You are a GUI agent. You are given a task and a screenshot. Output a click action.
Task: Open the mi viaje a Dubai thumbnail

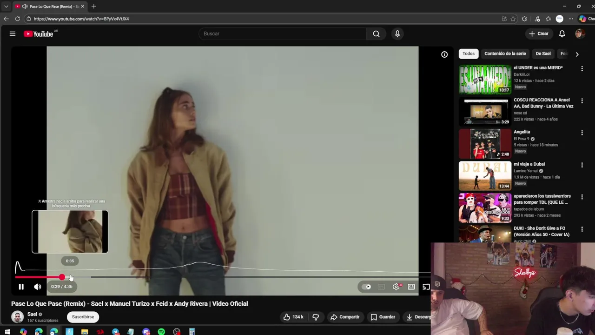[485, 176]
